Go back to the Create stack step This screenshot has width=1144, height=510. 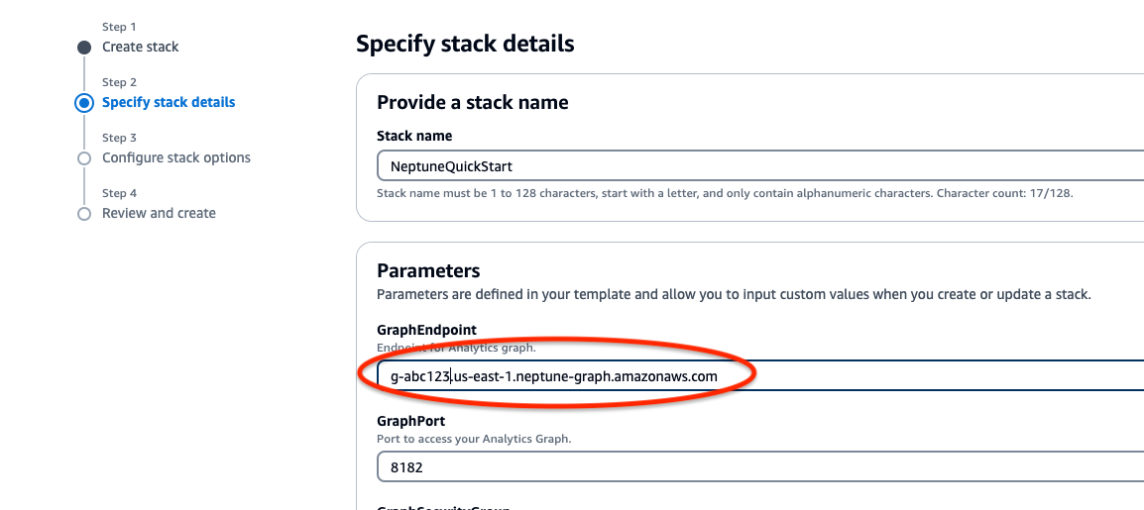click(x=141, y=48)
